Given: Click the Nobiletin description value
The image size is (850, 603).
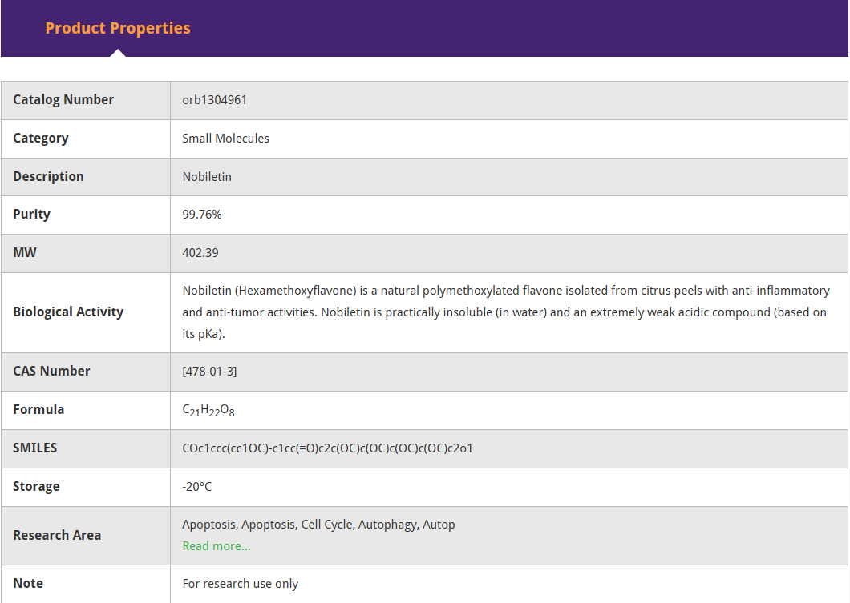Looking at the screenshot, I should [x=207, y=177].
